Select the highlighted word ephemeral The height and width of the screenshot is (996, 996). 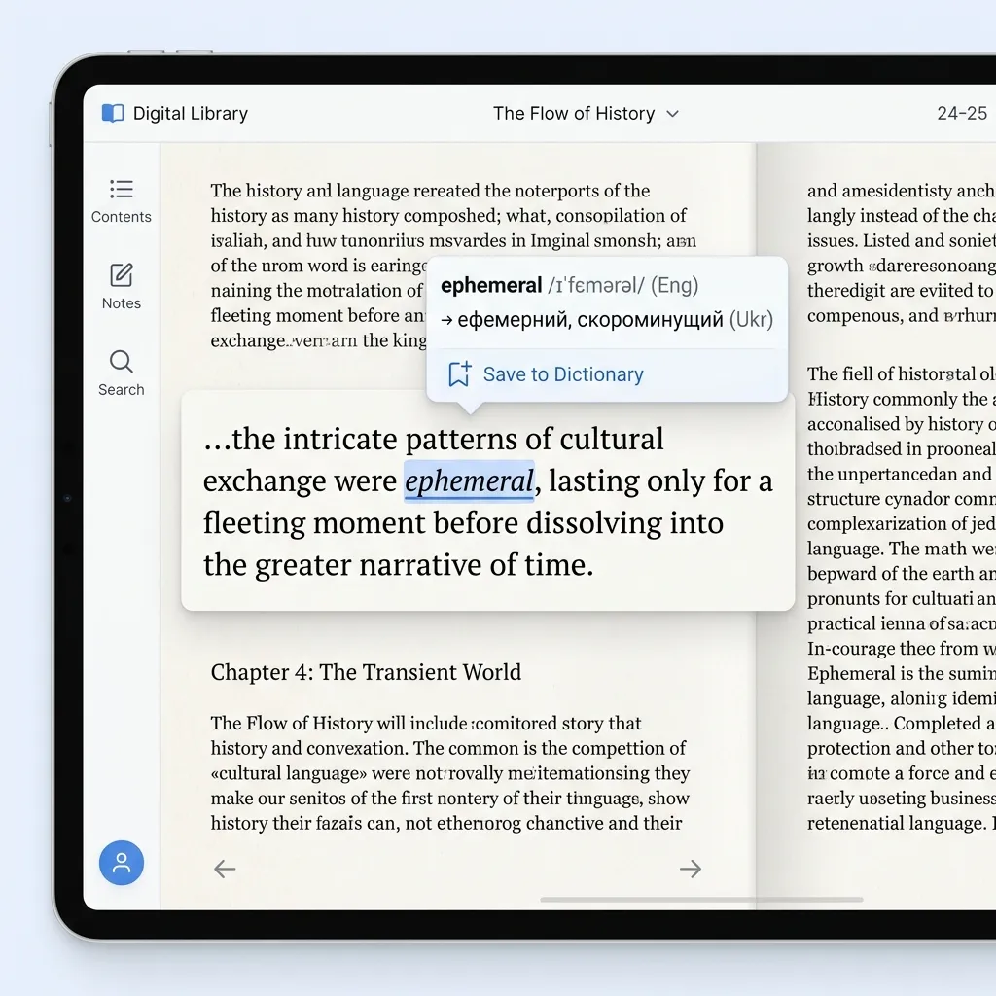[x=470, y=480]
